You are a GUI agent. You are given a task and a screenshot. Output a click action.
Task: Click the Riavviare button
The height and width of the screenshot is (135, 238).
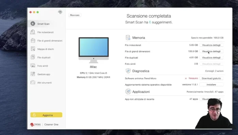tap(75, 15)
